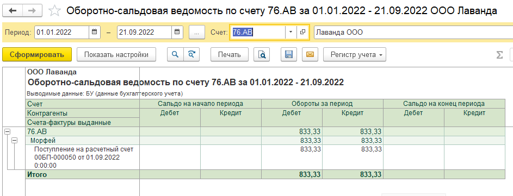Save report with the floppy disk icon
The height and width of the screenshot is (196, 513).
pyautogui.click(x=289, y=54)
